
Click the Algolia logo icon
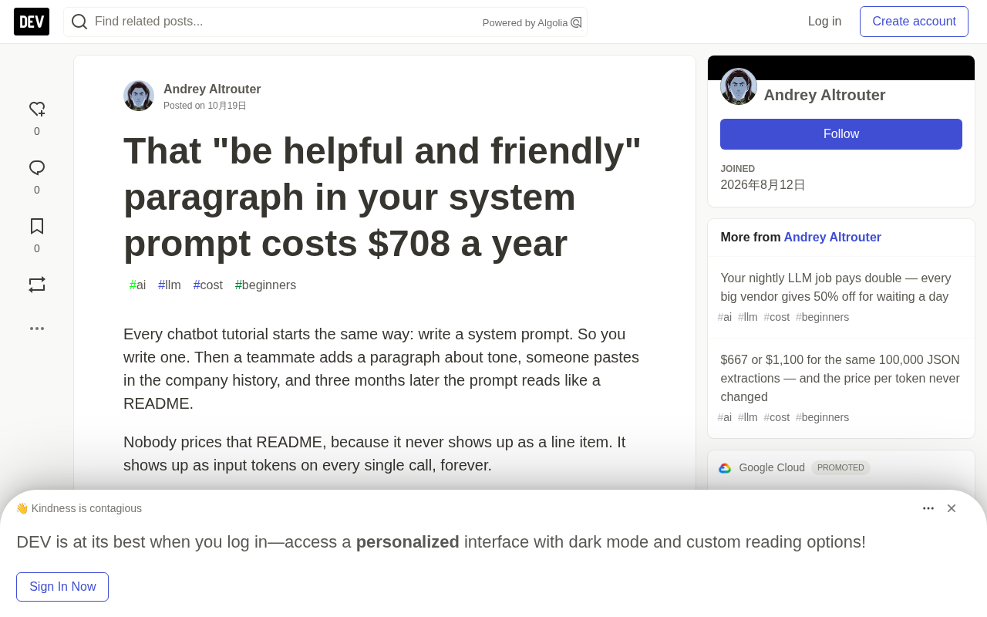[576, 22]
